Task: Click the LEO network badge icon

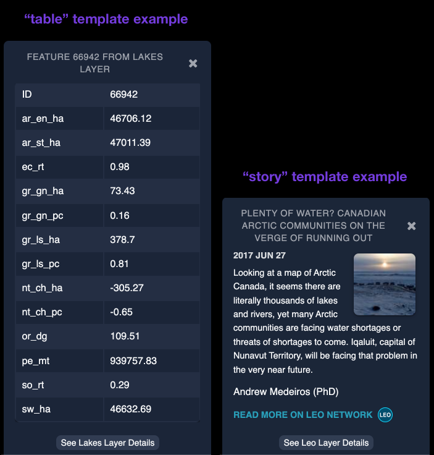Action: (x=385, y=415)
